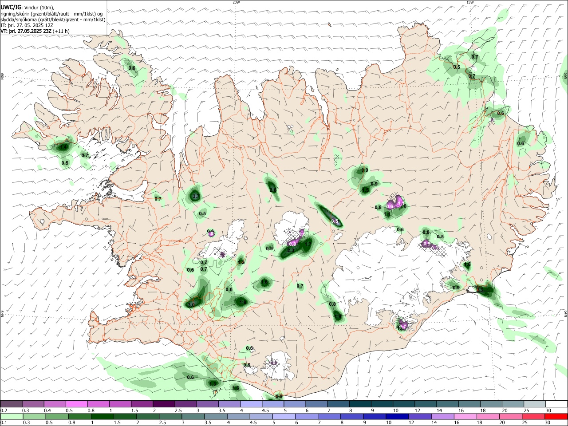Screen dimensions: 568x426
Task: Select the bright red rain legend swatch above 30
Action: pos(556,416)
